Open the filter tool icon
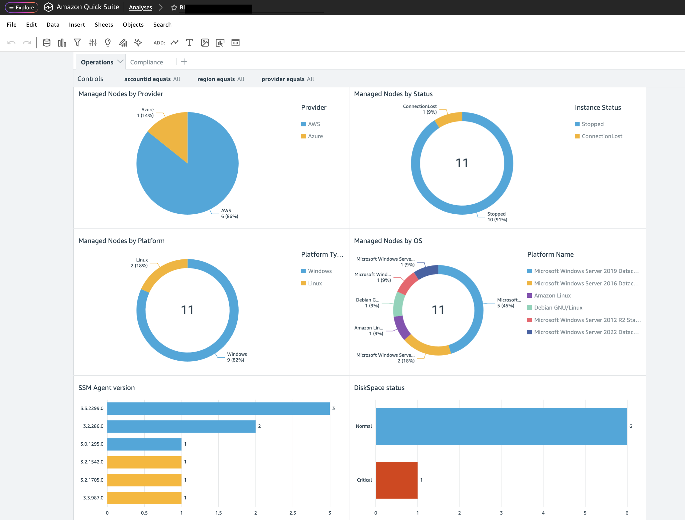Screen dimensions: 685x520 [x=77, y=43]
